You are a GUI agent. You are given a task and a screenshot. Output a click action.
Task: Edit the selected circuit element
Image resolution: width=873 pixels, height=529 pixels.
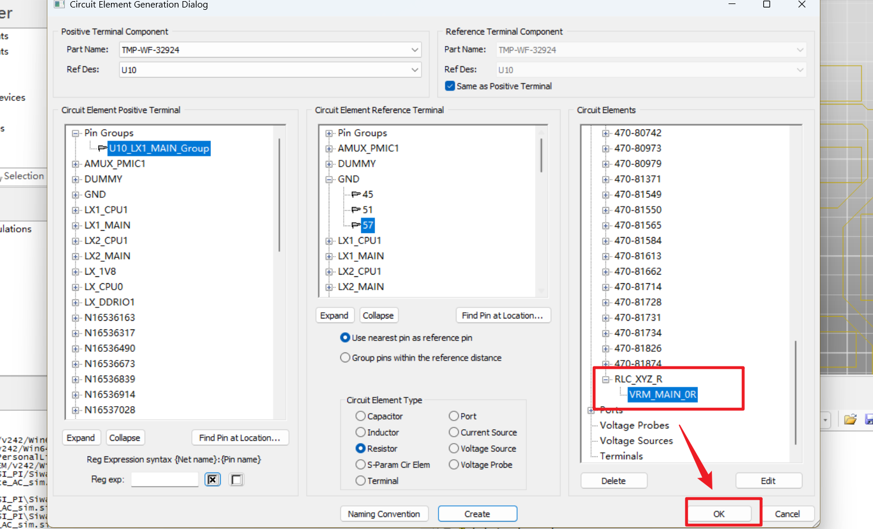pyautogui.click(x=768, y=481)
